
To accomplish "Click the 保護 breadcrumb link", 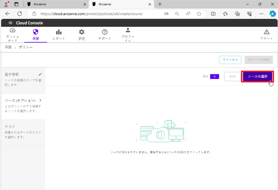I will [x=8, y=47].
